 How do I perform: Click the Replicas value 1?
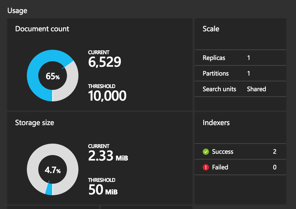click(249, 58)
